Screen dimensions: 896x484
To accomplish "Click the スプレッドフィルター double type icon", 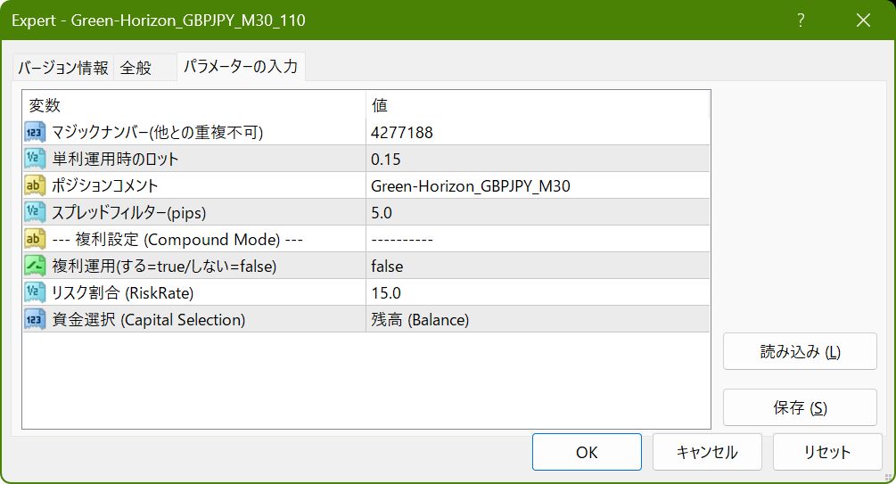I will click(35, 213).
